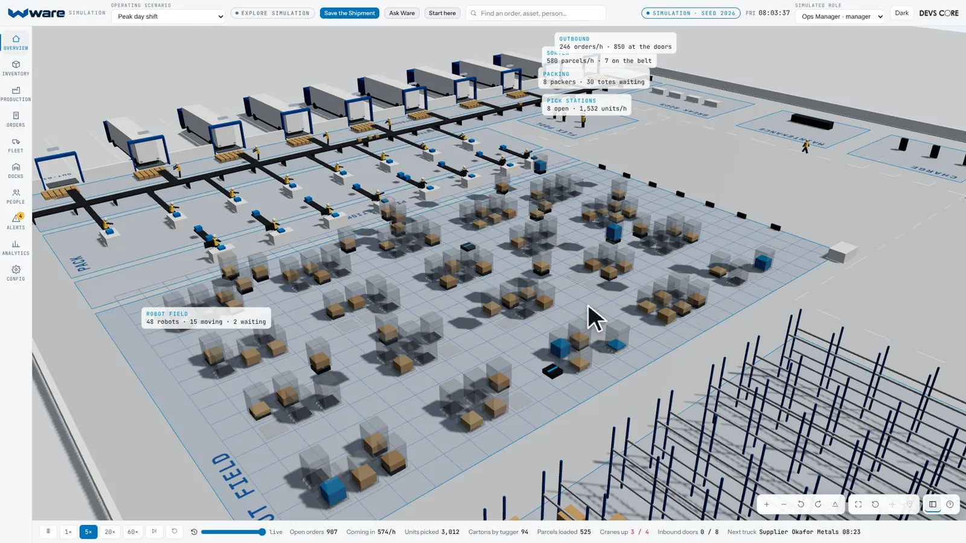
Task: Select the Robot Field info label
Action: tap(206, 318)
